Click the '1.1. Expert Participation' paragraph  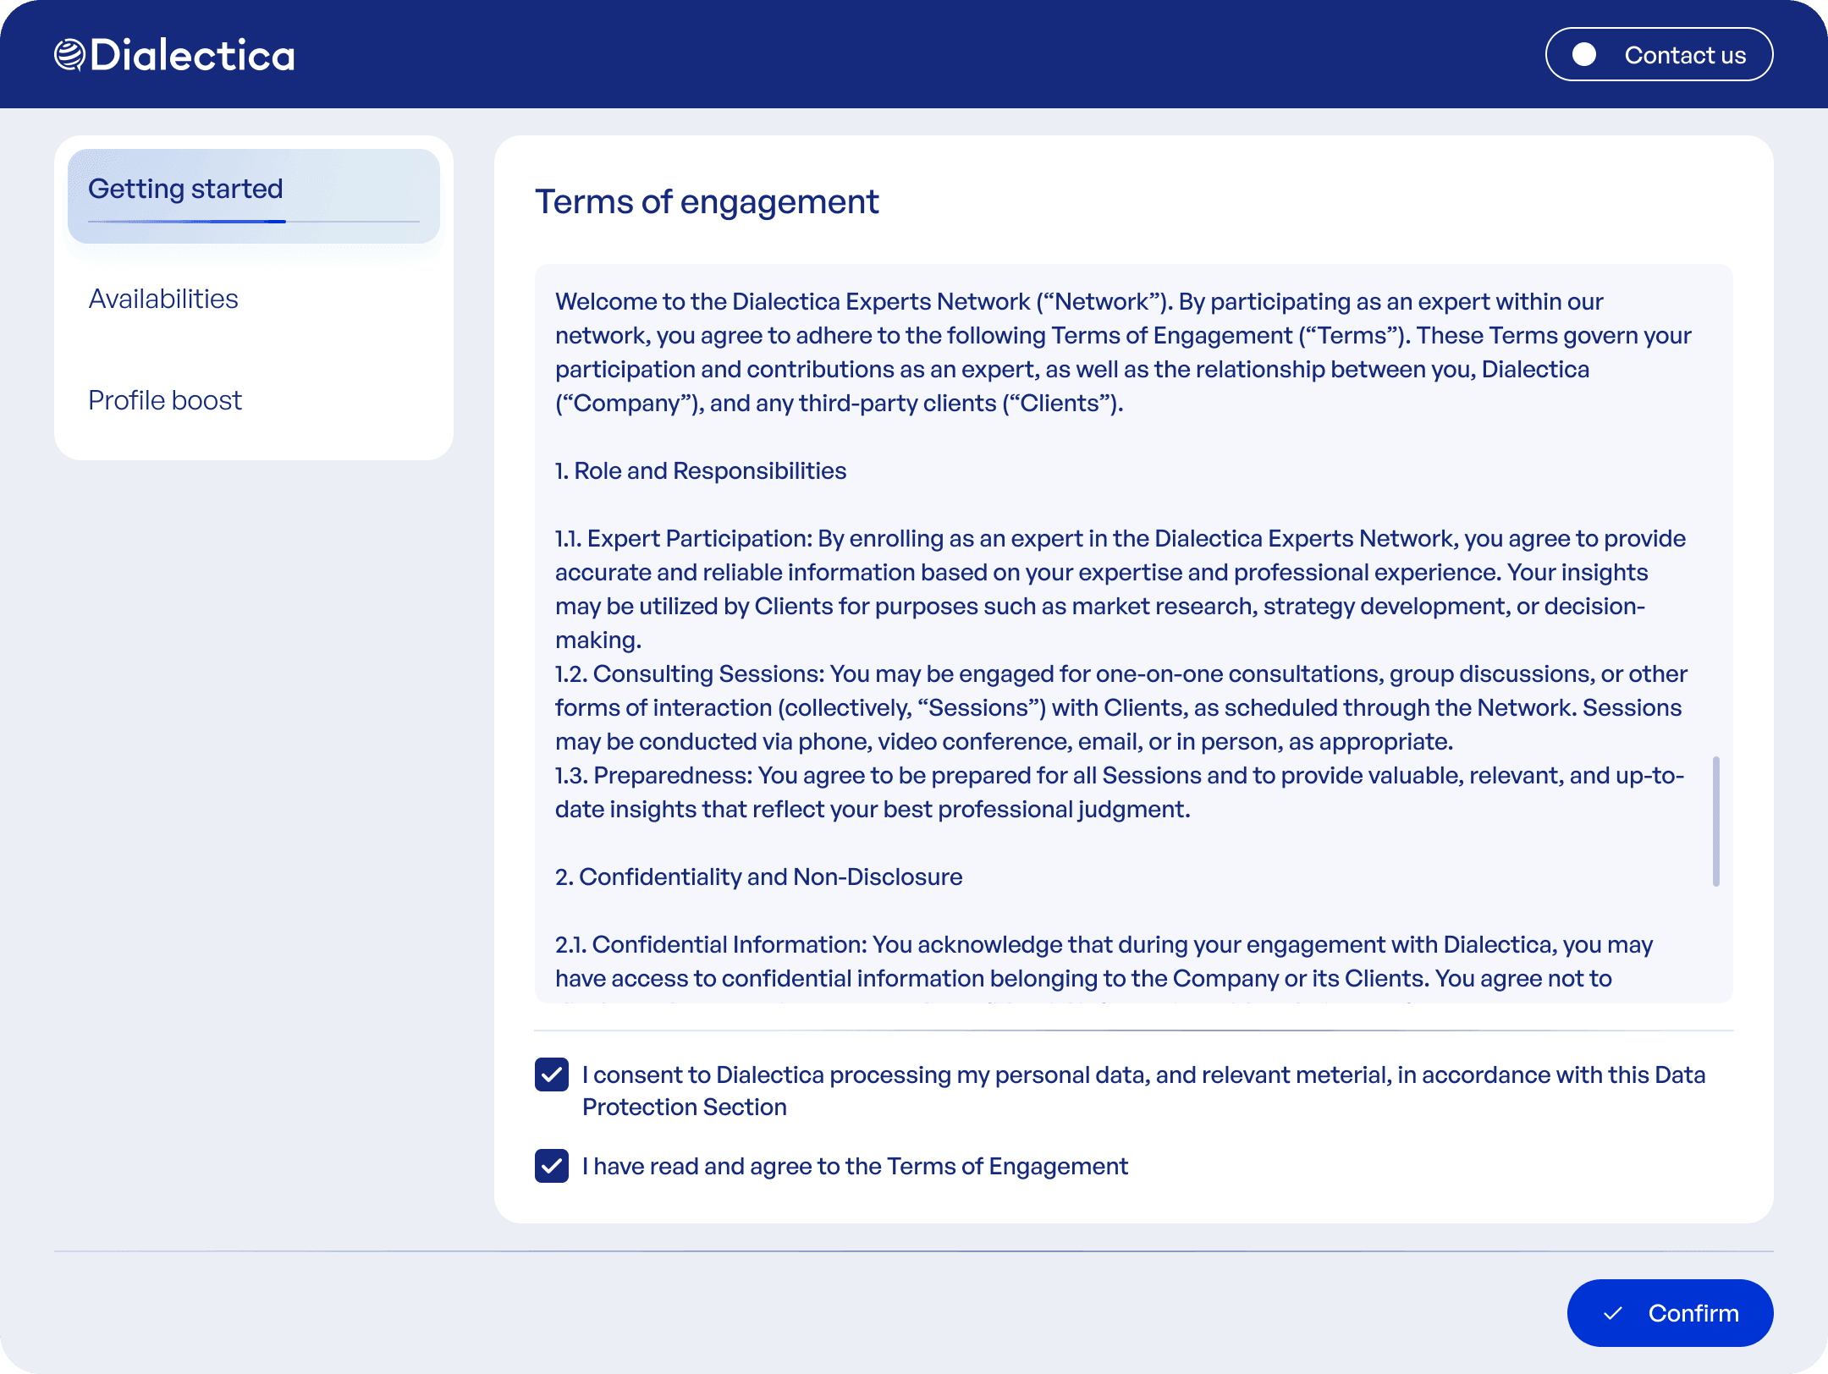pos(1120,589)
